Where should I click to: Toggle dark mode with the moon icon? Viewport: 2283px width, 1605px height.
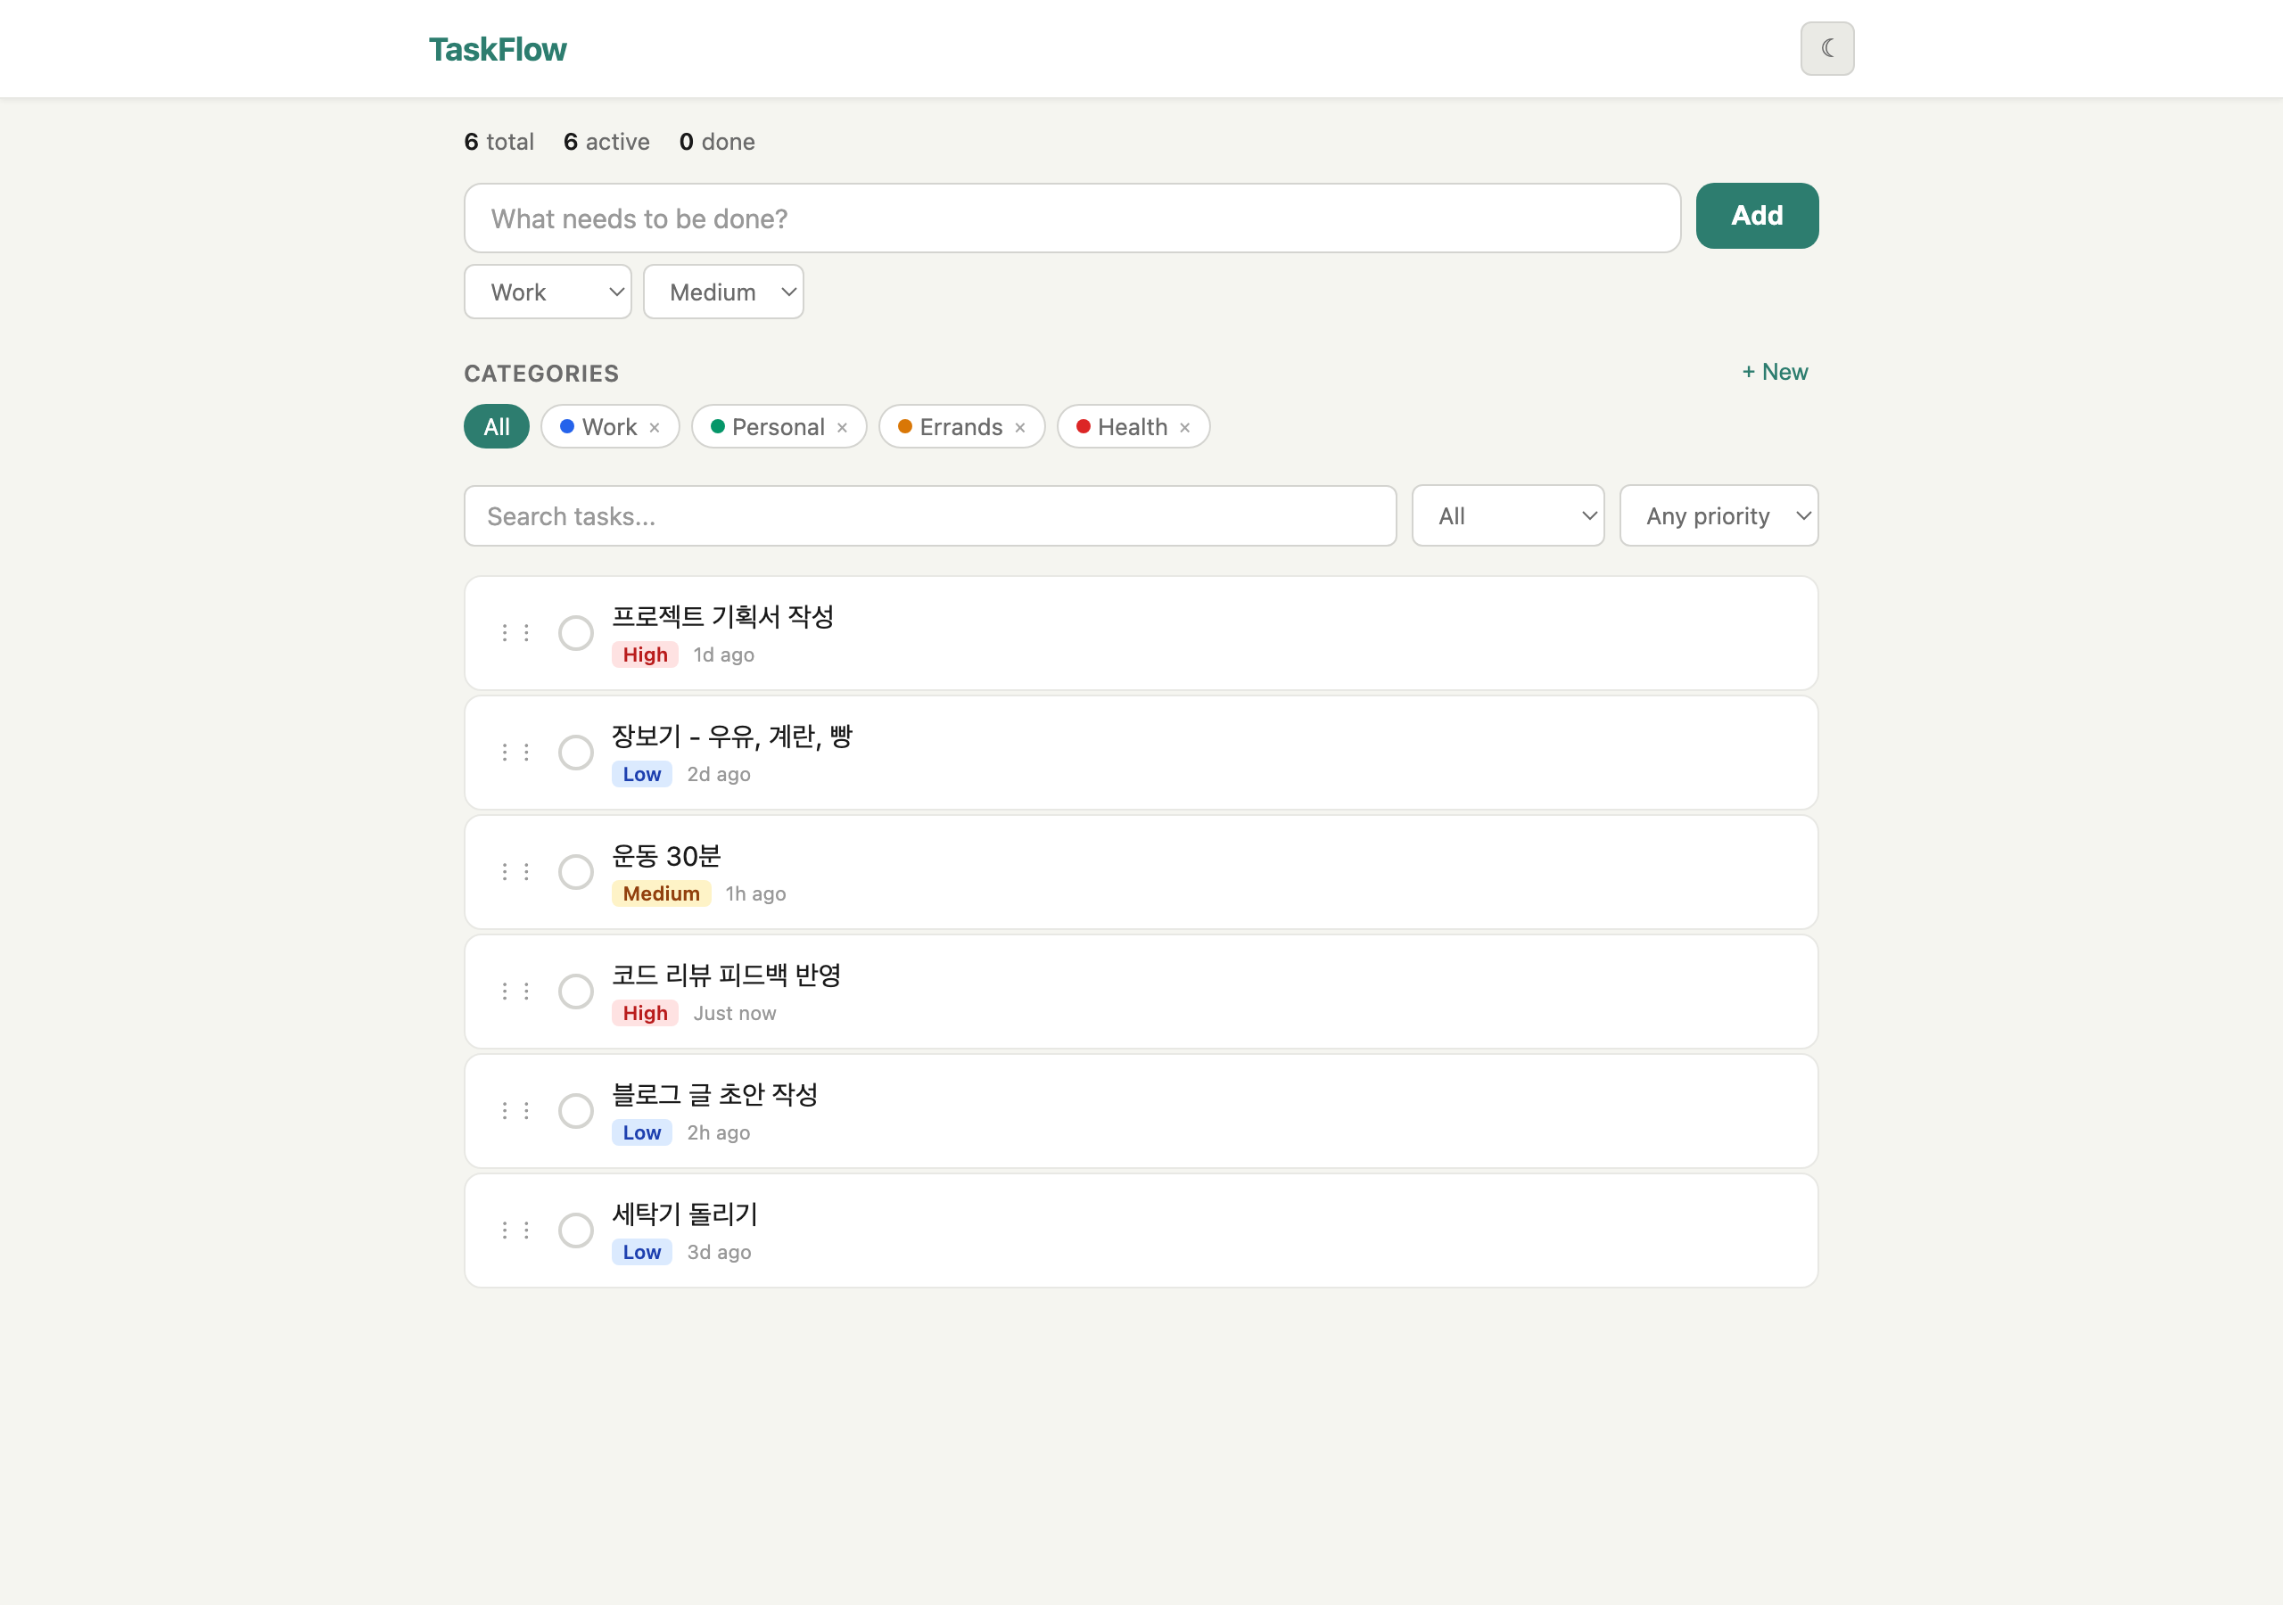point(1826,48)
